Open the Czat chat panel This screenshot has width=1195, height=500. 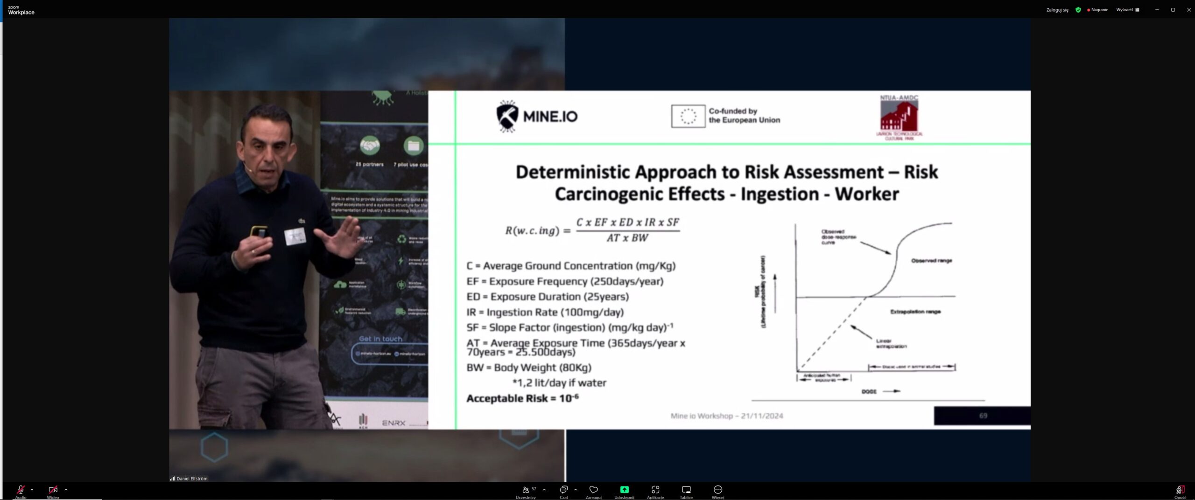pos(563,490)
